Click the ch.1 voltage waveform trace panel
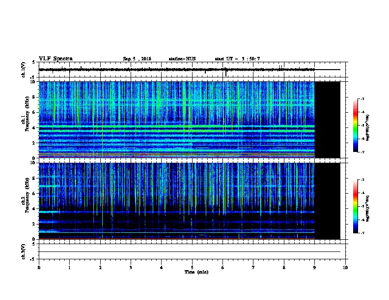The height and width of the screenshot is (300, 389). [192, 70]
